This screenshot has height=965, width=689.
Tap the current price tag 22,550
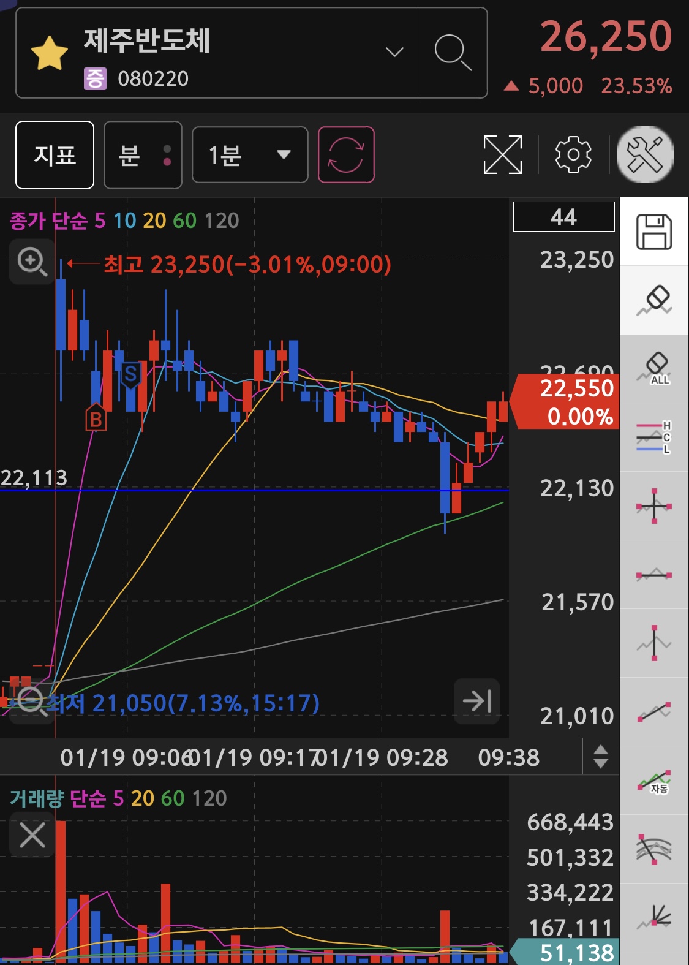[x=565, y=401]
